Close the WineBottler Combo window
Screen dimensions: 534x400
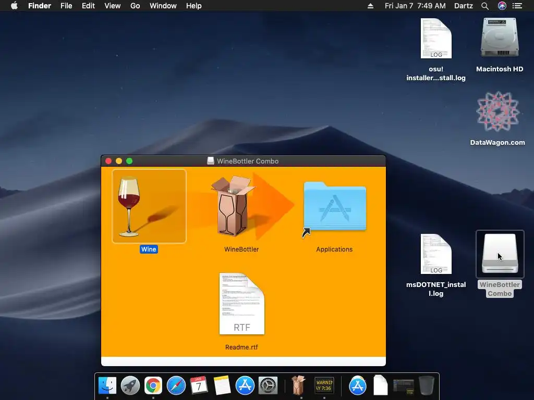pyautogui.click(x=108, y=161)
